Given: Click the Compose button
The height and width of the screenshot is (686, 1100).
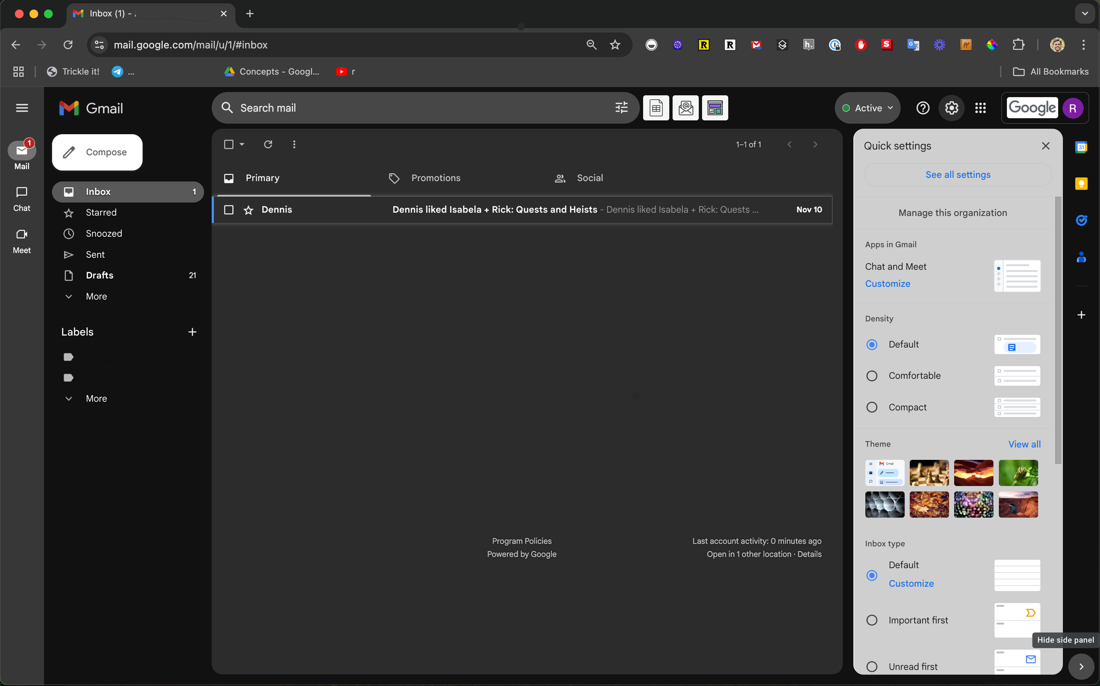Looking at the screenshot, I should coord(97,152).
